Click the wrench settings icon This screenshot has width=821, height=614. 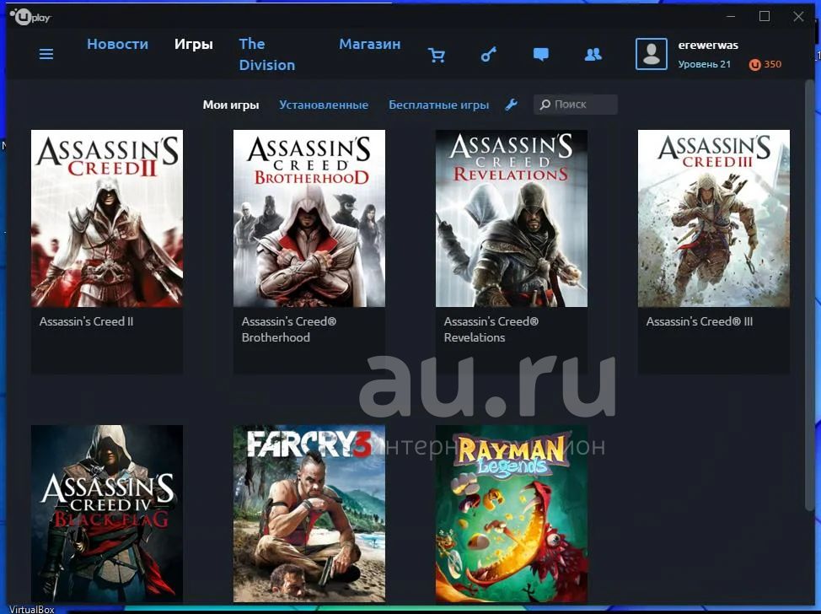pos(511,105)
